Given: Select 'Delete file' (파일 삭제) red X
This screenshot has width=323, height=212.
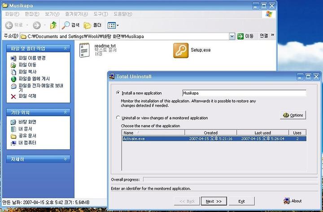Looking at the screenshot, I should coord(13,96).
